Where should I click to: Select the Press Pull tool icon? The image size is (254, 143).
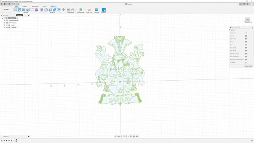tap(42, 10)
